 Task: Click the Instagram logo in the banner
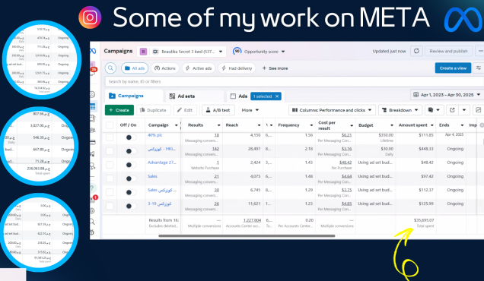(x=90, y=17)
